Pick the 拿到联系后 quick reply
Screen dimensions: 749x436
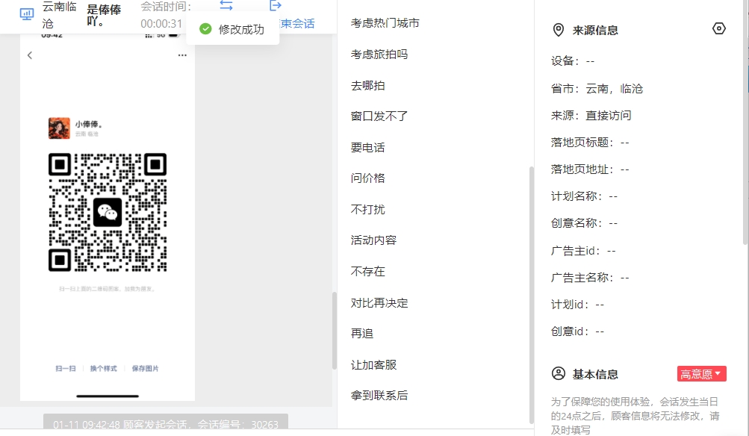click(379, 396)
